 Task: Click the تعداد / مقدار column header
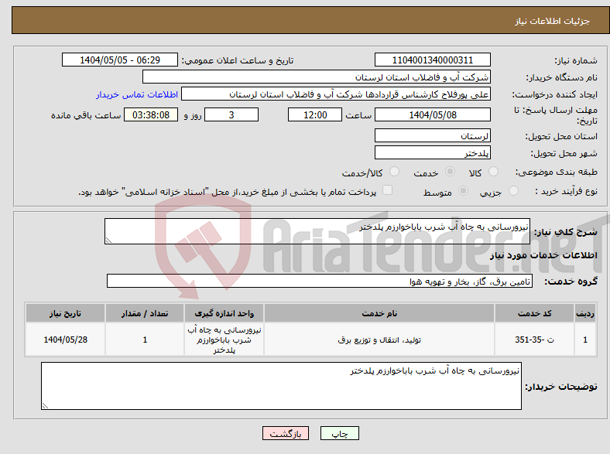[x=145, y=313]
